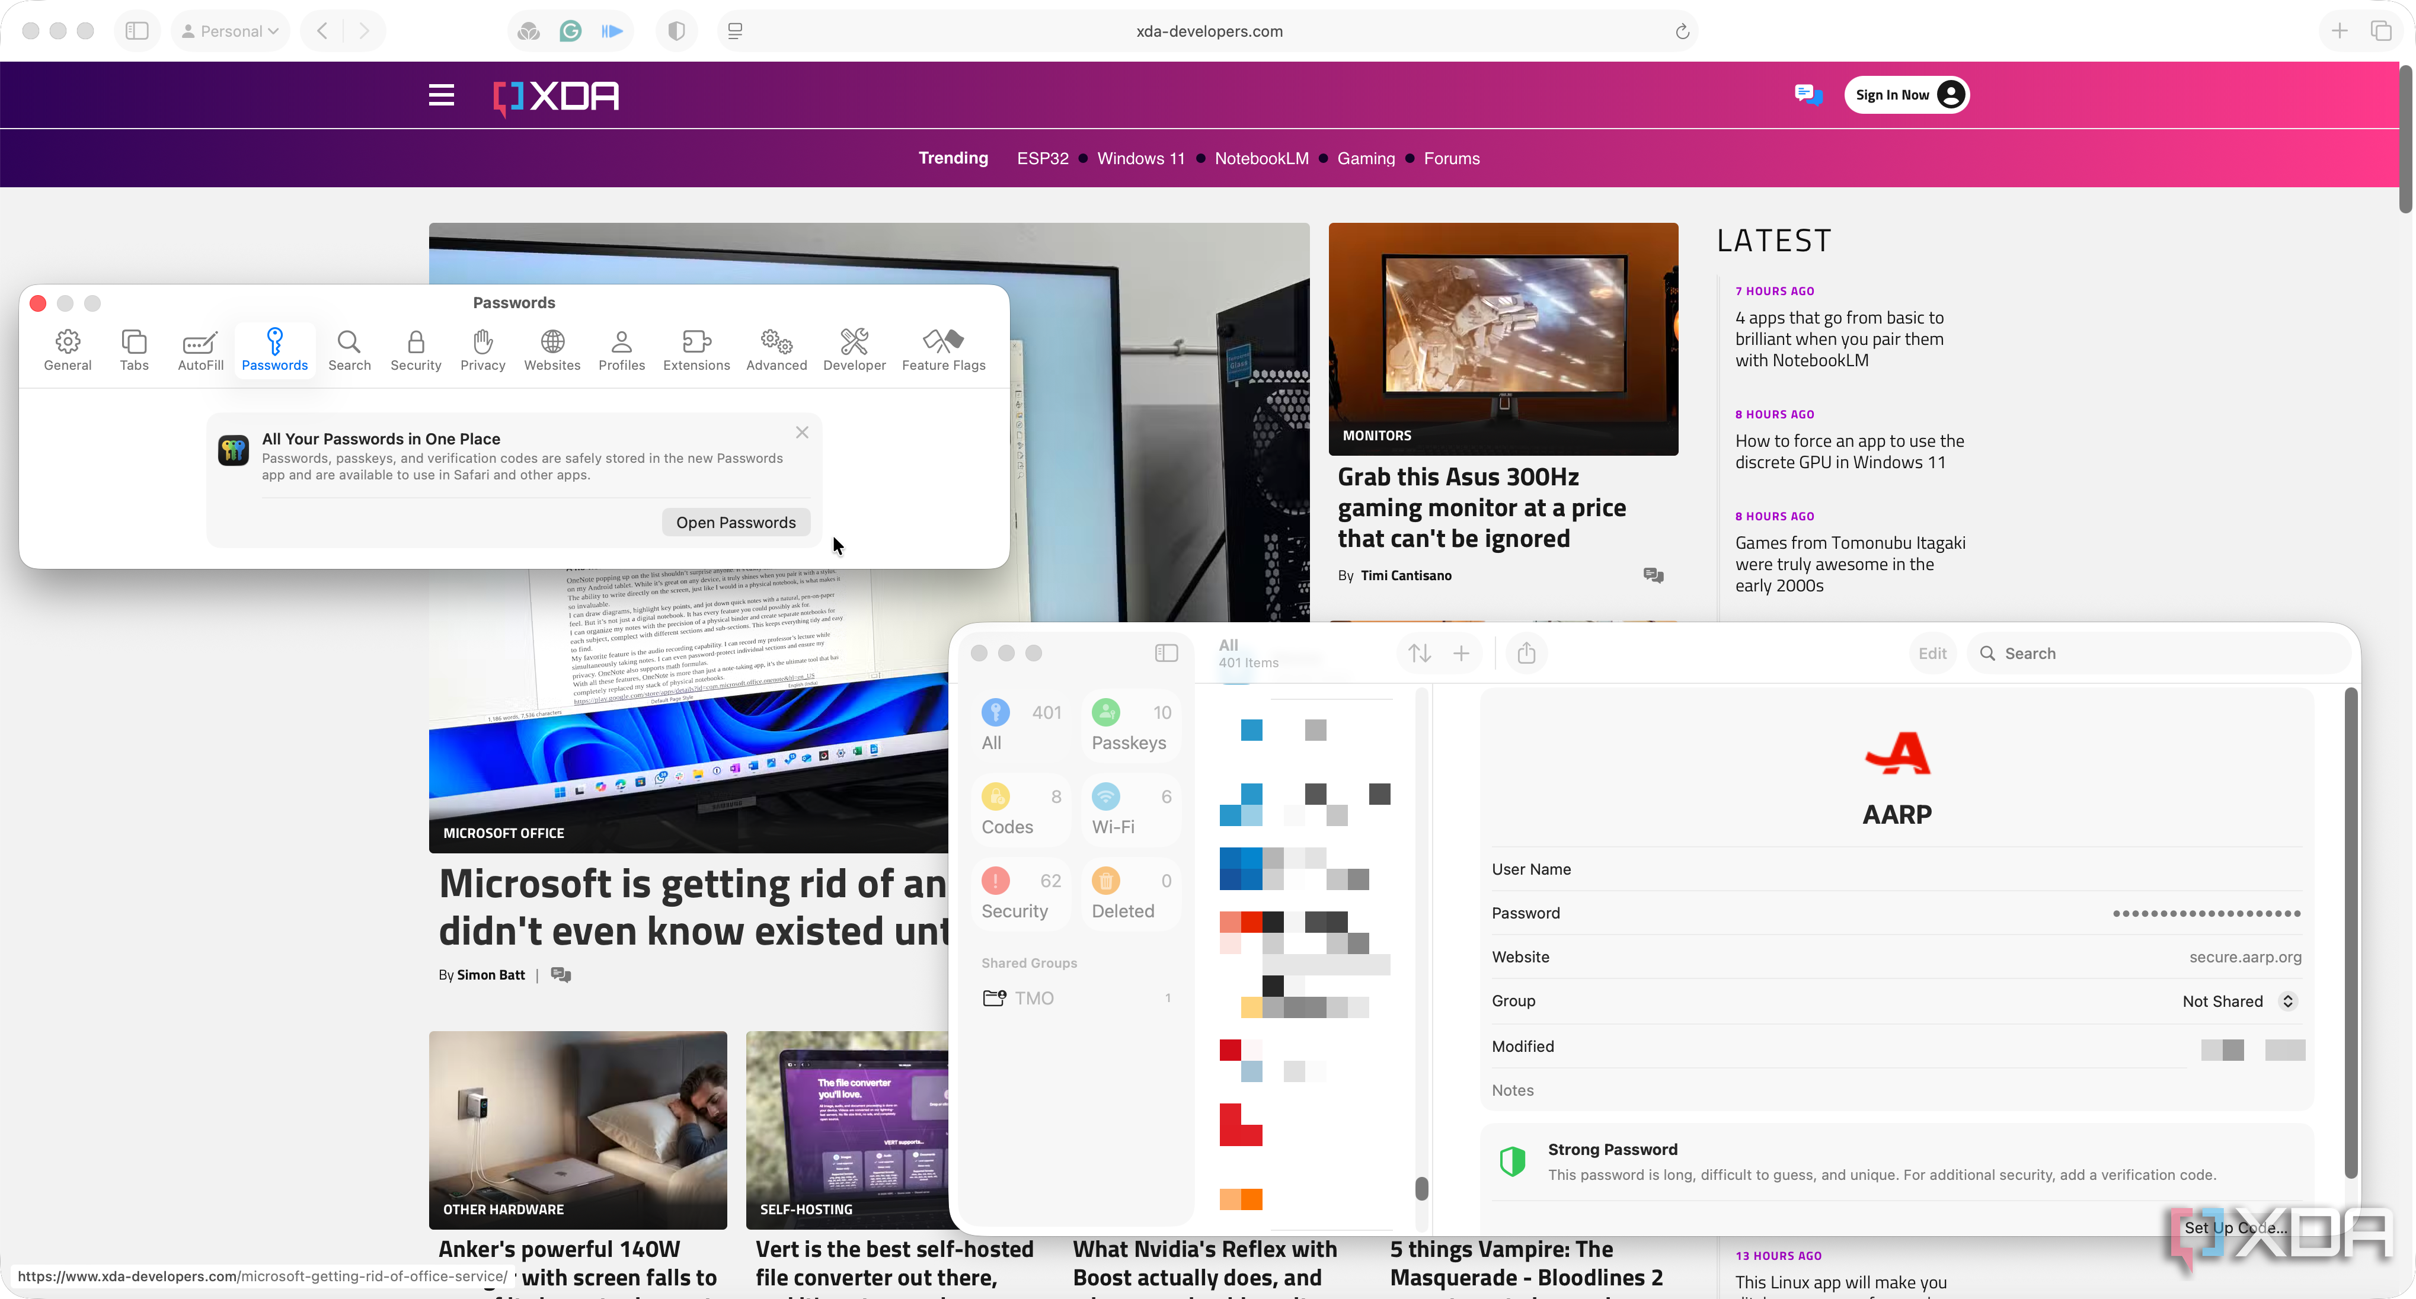Open the Feature Flags settings pane

(x=942, y=350)
